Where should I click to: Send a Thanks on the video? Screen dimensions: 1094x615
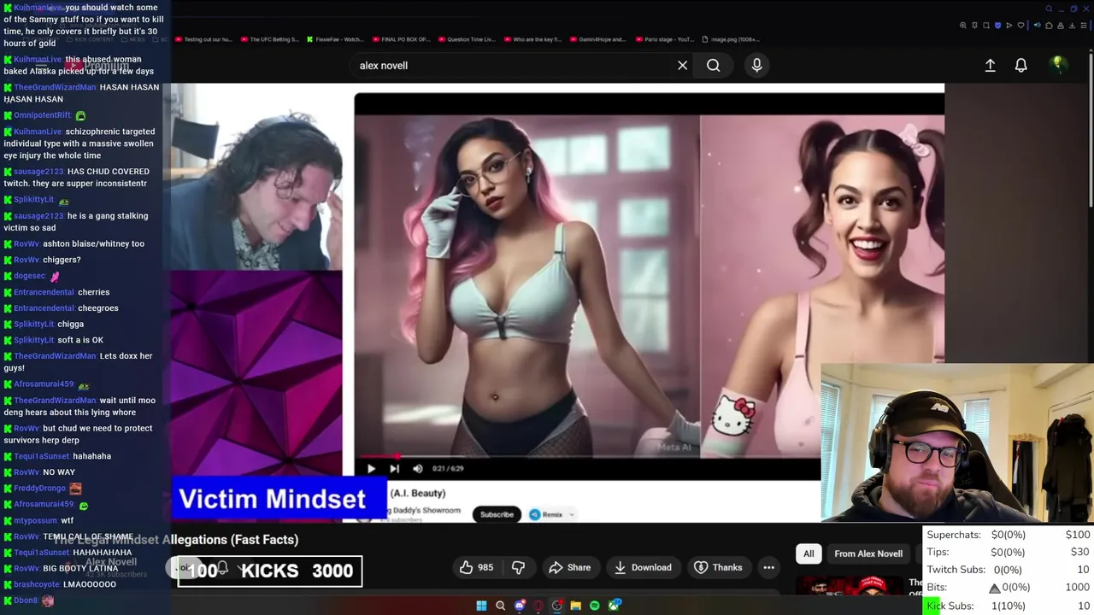coord(718,567)
